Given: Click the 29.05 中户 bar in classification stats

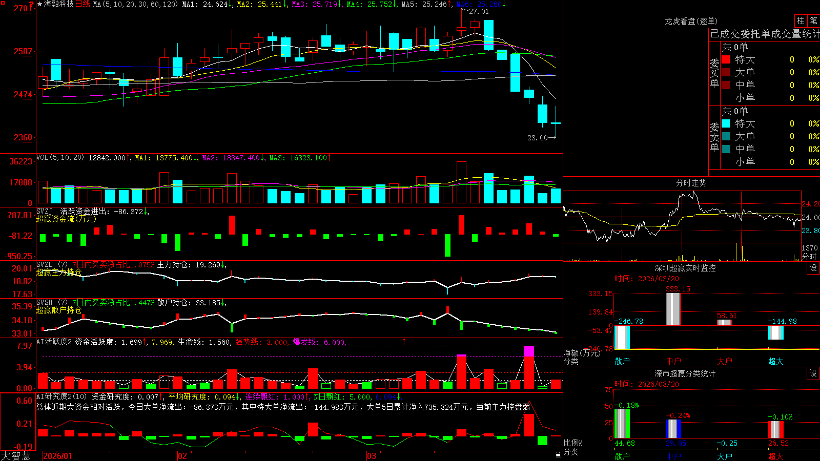Looking at the screenshot, I should pos(673,429).
